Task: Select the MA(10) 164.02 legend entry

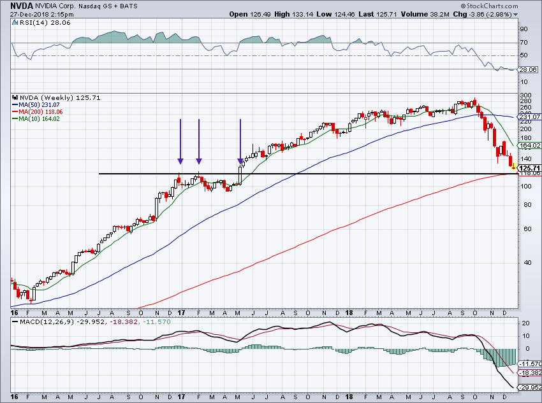Action: tap(36, 118)
